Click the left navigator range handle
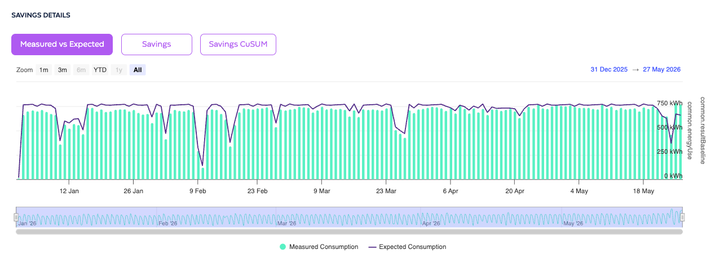This screenshot has width=724, height=276. 16,217
